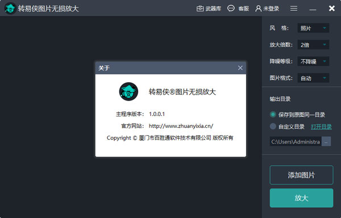The image size is (341, 218).
Task: Expand the 放大倍数 dropdown showing 2倍
Action: pos(313,45)
